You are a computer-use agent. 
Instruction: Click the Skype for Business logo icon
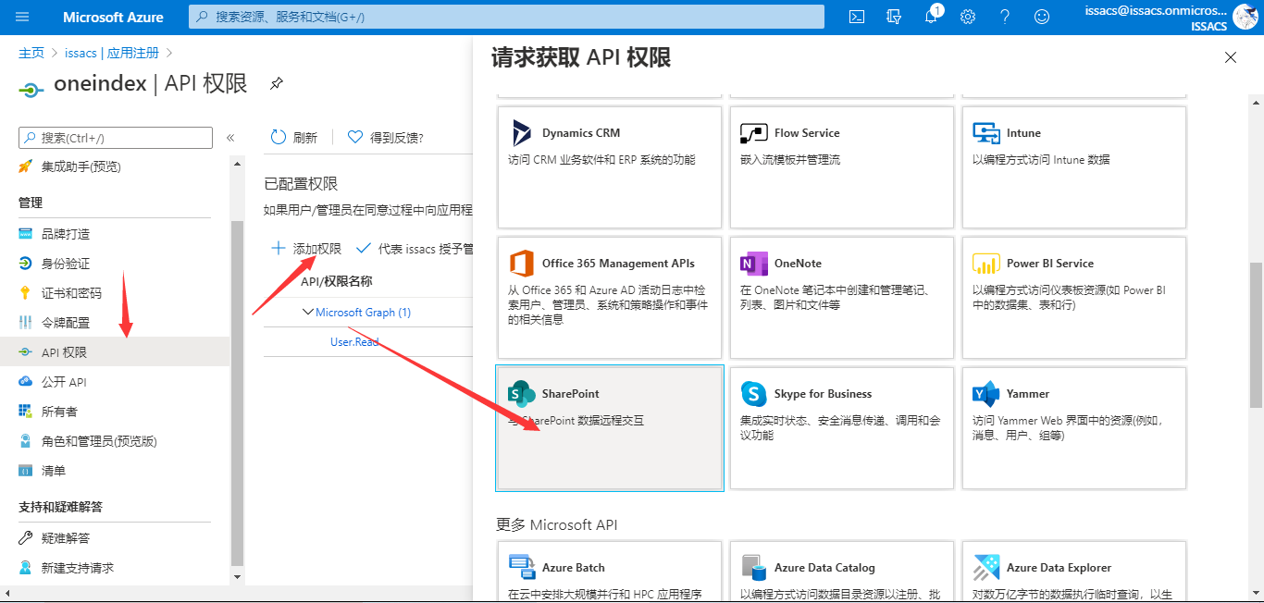click(x=754, y=394)
